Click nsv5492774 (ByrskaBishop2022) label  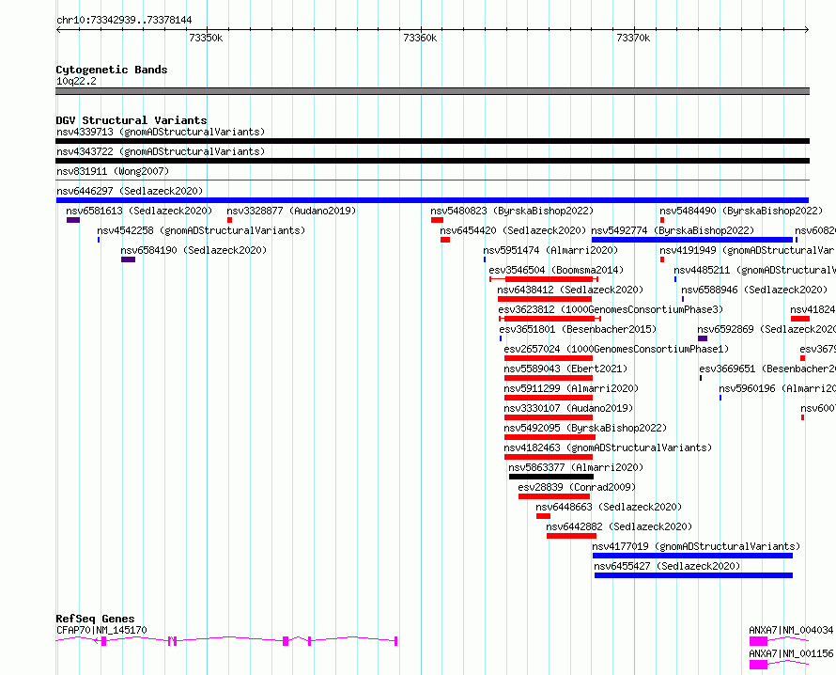[x=673, y=230]
